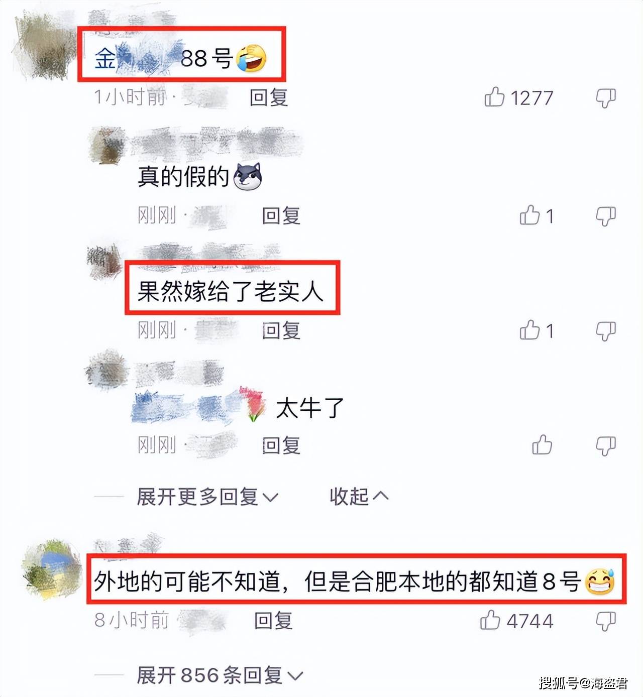Image resolution: width=643 pixels, height=697 pixels.
Task: Expand 展开856条回复
Action: pyautogui.click(x=220, y=675)
